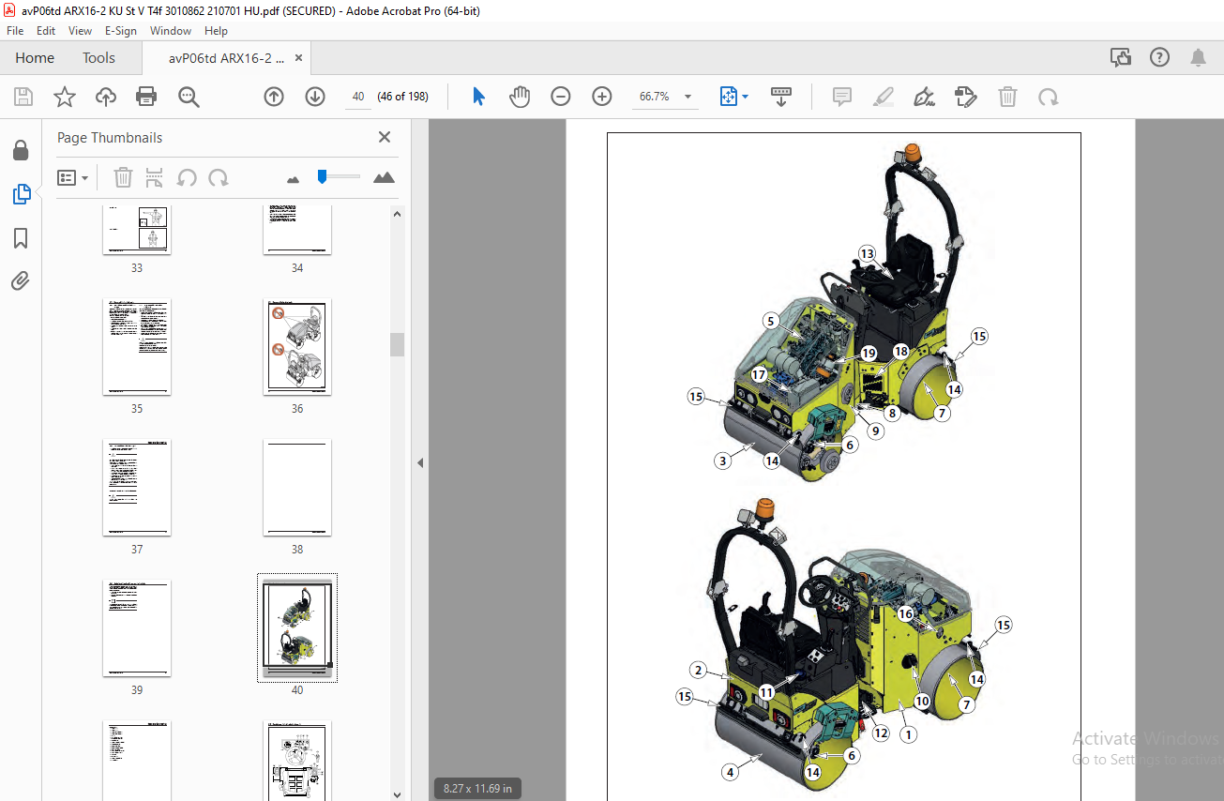Select page 36 thumbnail
Screen dimensions: 1224x801
pyautogui.click(x=297, y=347)
